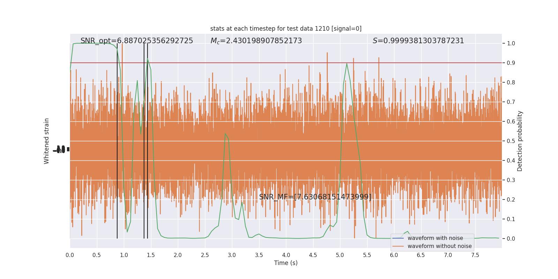The image size is (558, 279).
Task: Click the green probability peak near 5.1 s
Action: coord(347,64)
